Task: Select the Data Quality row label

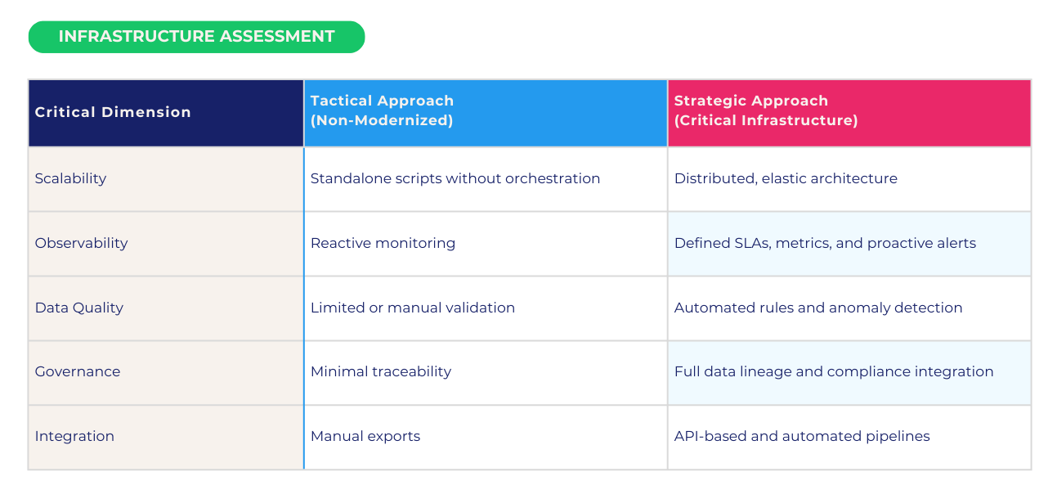Action: [x=78, y=308]
